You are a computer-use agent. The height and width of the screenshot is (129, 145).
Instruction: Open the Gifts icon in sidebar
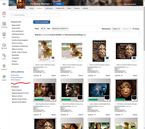tap(4, 13)
